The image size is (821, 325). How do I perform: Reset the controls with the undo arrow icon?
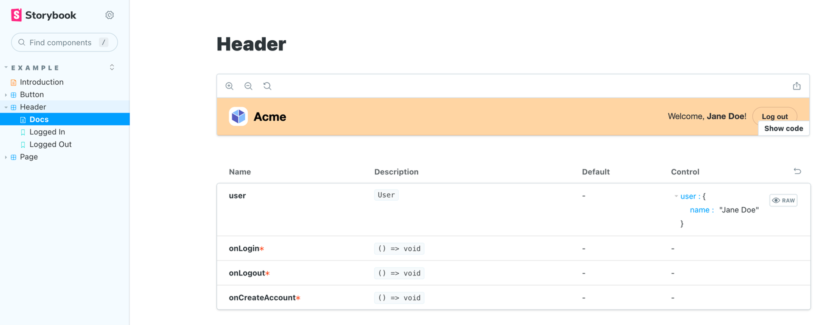798,171
